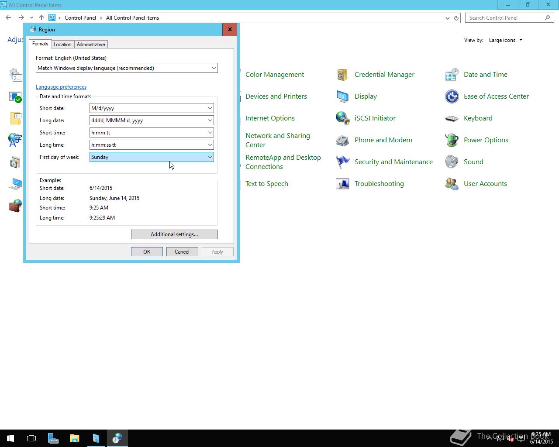The height and width of the screenshot is (447, 559).
Task: Open the Power Options battery icon
Action: pos(452,140)
